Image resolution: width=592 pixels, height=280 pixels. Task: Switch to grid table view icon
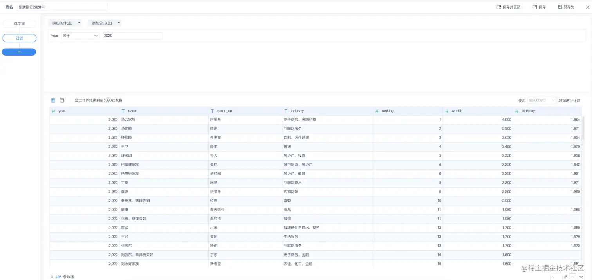[x=53, y=100]
